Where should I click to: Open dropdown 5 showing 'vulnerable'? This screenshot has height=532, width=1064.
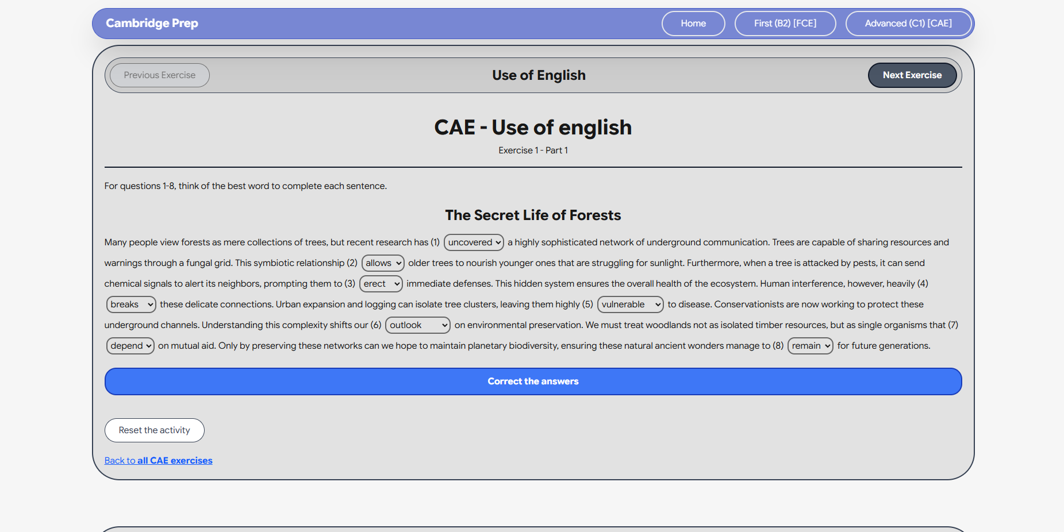tap(631, 304)
